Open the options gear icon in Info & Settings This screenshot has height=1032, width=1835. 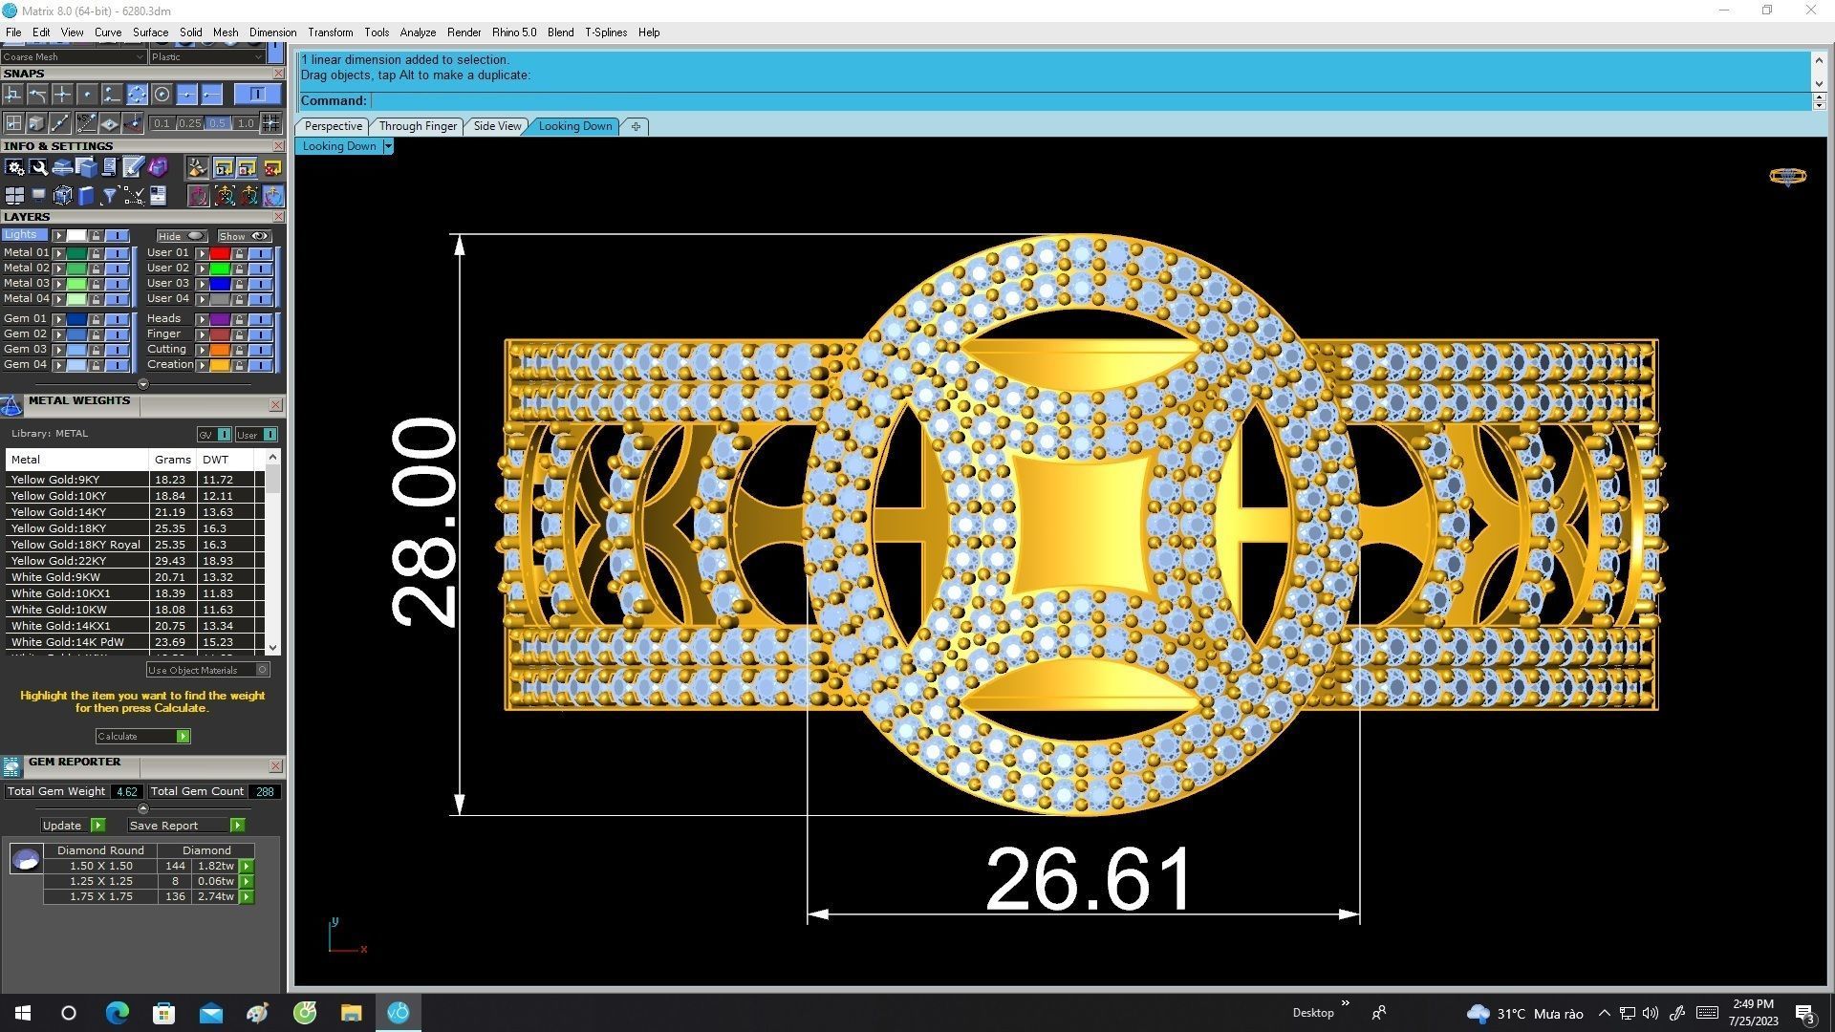14,168
